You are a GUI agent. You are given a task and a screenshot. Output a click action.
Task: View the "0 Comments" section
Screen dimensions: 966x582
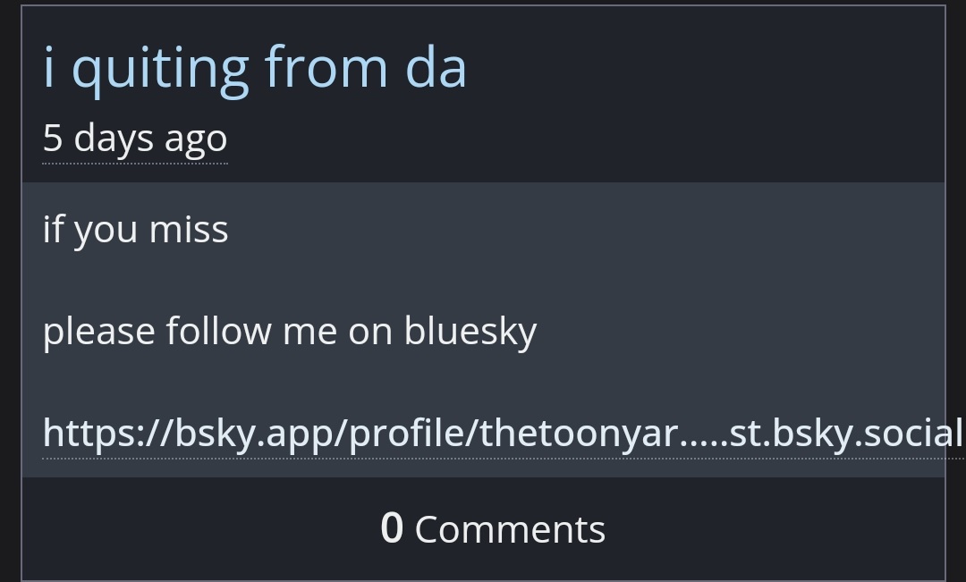click(x=493, y=529)
